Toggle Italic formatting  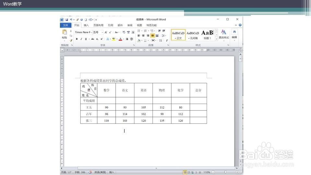(x=81, y=39)
